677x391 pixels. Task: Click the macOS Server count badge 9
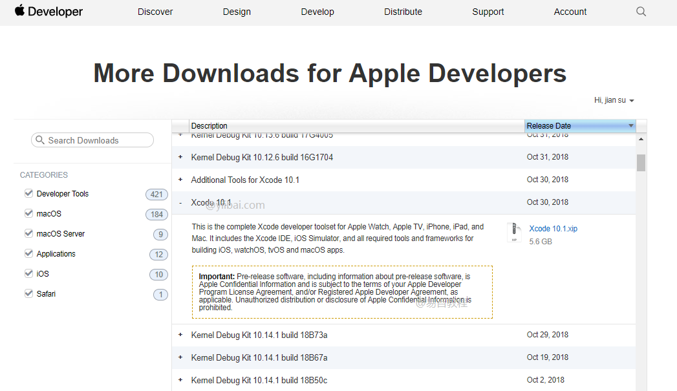[x=160, y=235]
